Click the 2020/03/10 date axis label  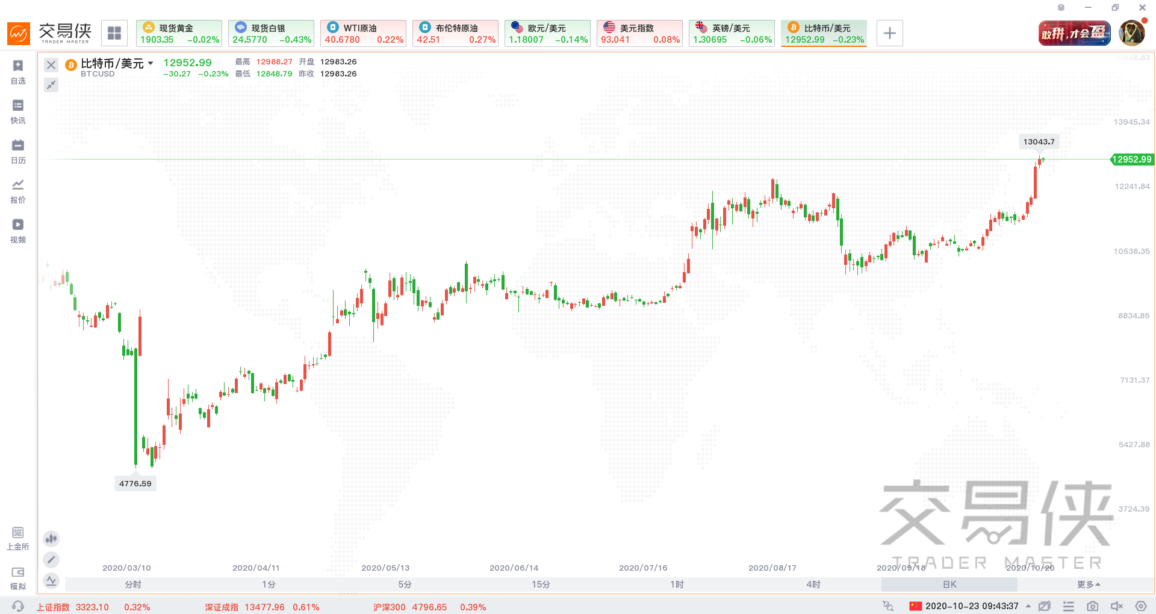(x=126, y=568)
